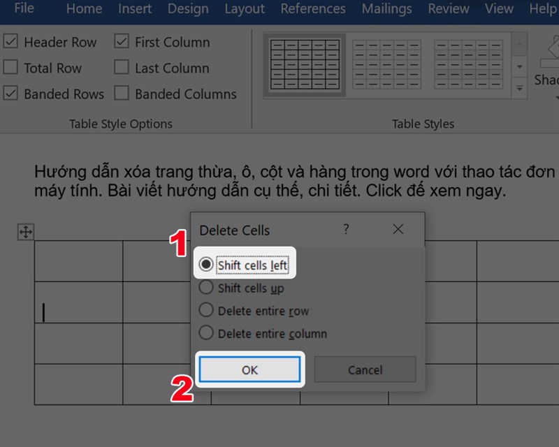Open the View ribbon tab

[x=499, y=8]
